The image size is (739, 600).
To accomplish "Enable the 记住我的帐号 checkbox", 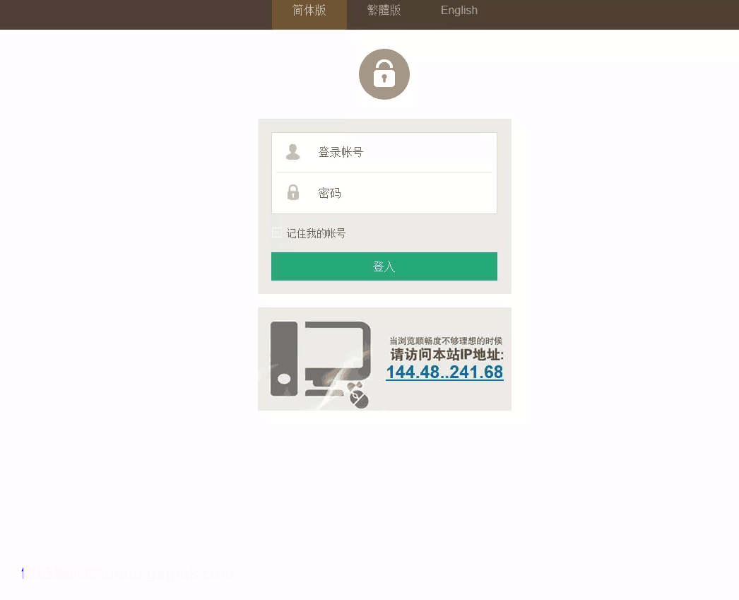I will click(x=277, y=233).
